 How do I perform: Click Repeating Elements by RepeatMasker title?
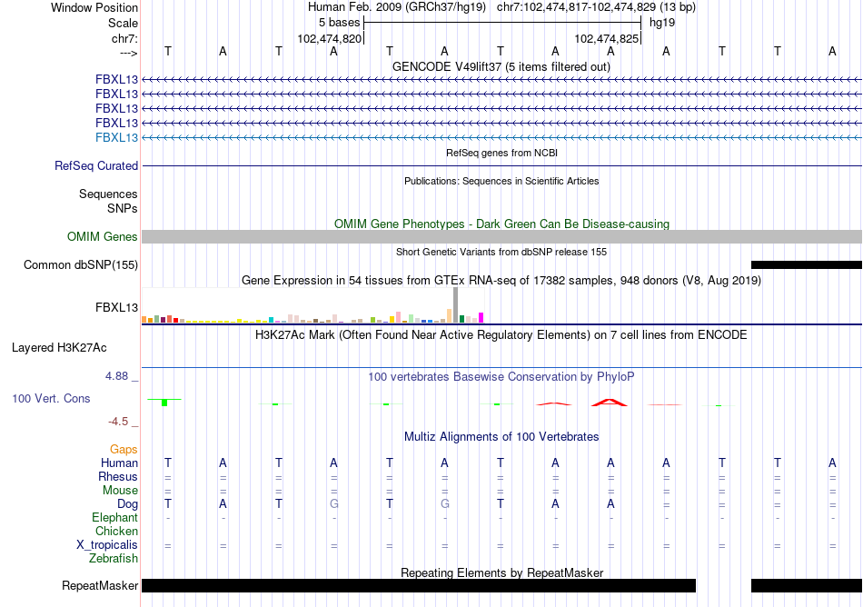[502, 572]
